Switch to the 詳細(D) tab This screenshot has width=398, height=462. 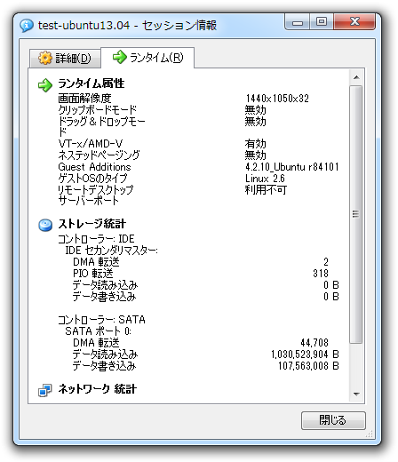click(x=65, y=58)
